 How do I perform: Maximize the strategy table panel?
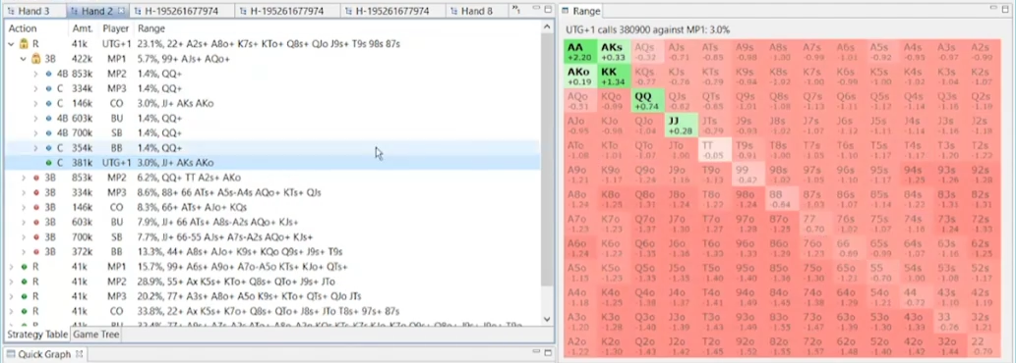click(x=548, y=10)
